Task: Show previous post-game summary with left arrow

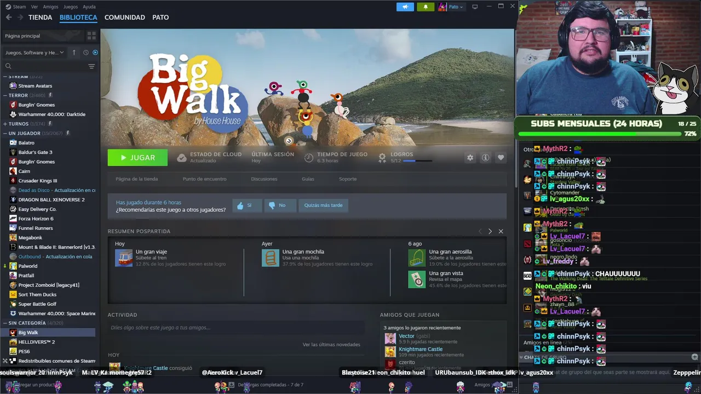Action: pyautogui.click(x=480, y=231)
